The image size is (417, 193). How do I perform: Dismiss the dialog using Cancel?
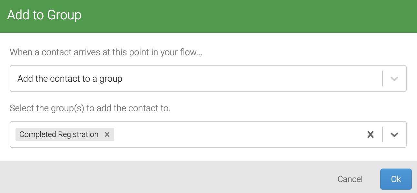pos(350,179)
